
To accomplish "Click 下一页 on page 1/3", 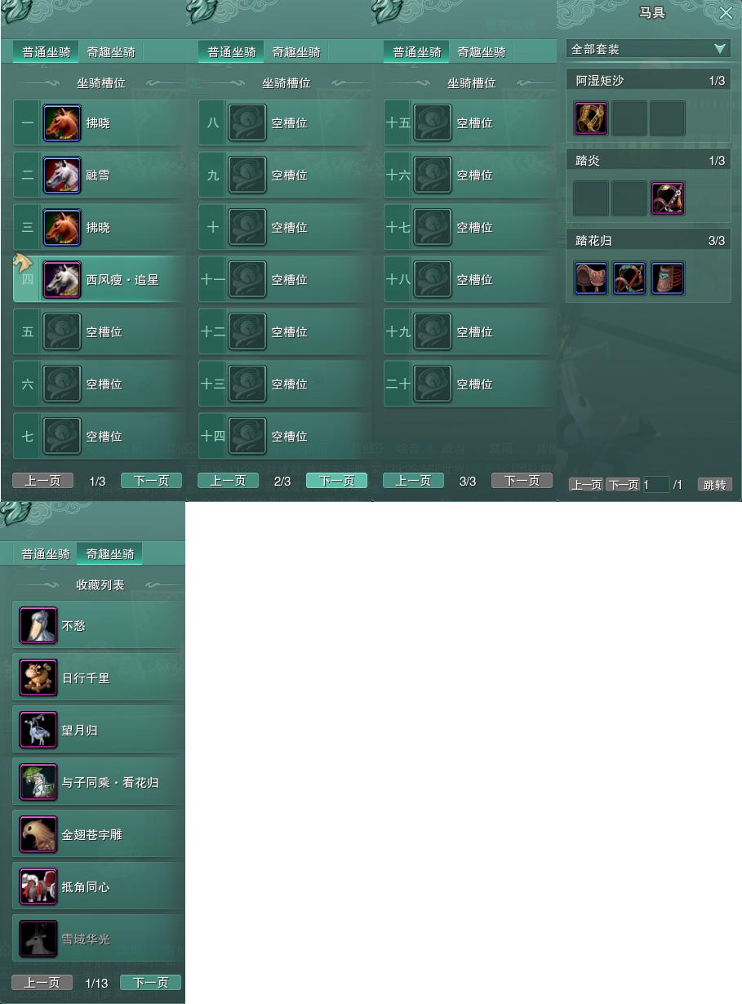I will point(151,481).
